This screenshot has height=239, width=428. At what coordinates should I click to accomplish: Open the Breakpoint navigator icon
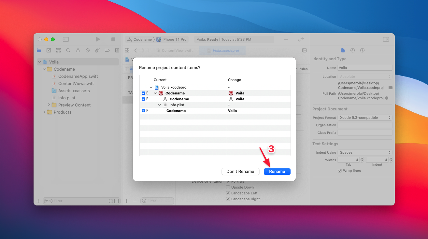pos(107,50)
